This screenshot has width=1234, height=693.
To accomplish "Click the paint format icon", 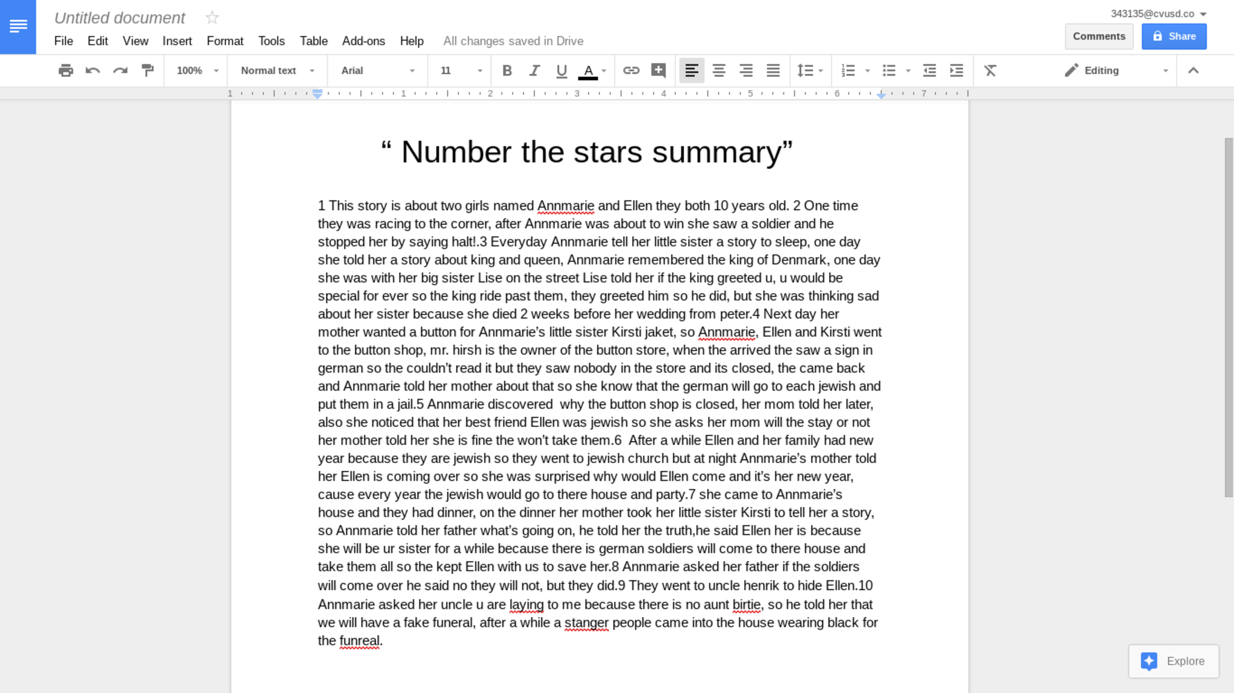I will click(148, 70).
